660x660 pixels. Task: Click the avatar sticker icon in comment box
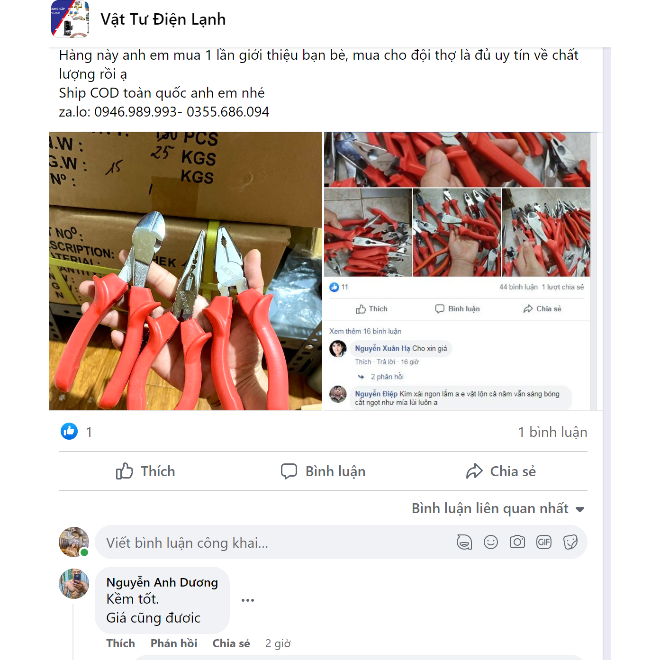(x=464, y=542)
